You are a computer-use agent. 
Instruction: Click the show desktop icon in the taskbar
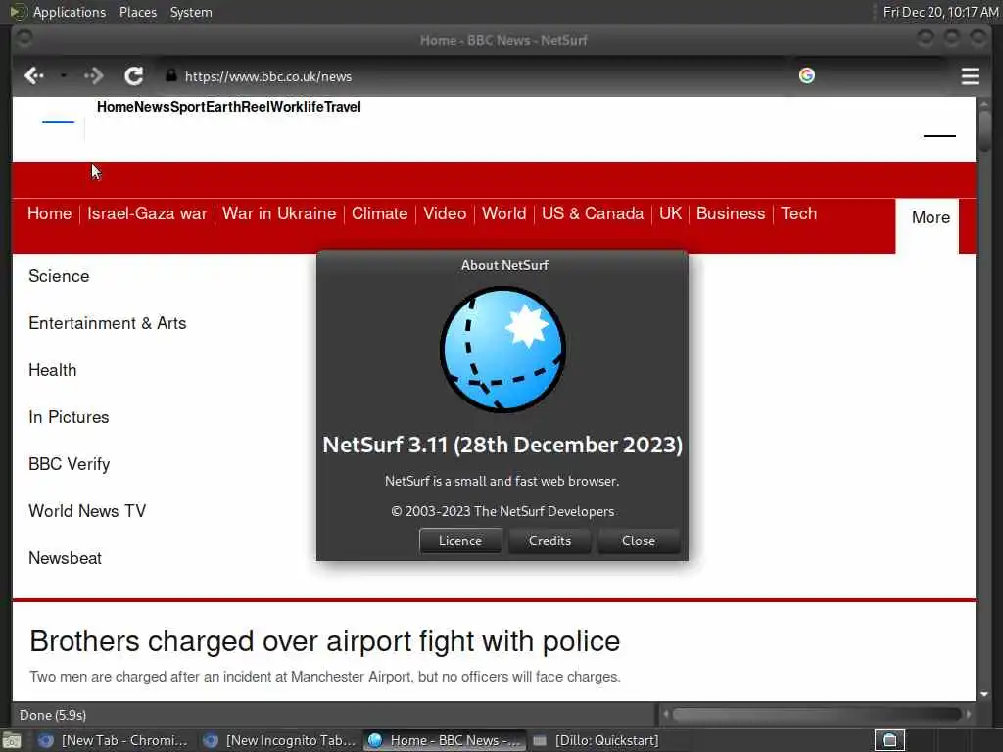[11, 741]
